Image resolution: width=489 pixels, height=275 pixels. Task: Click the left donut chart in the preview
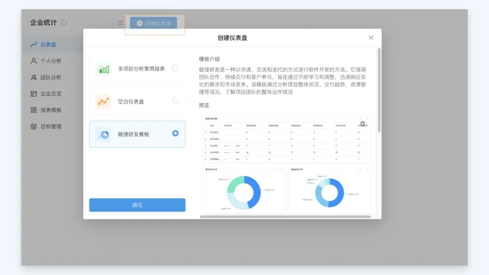244,193
